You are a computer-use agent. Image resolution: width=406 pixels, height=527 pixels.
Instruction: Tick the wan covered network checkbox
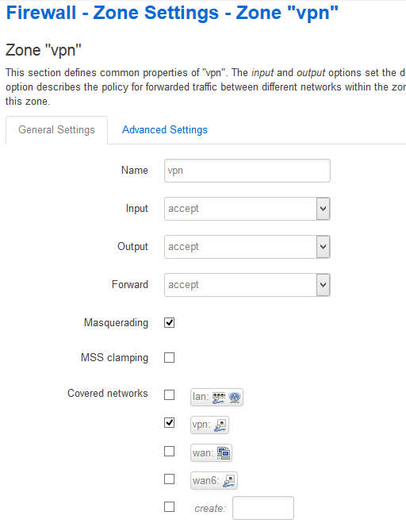click(x=169, y=451)
